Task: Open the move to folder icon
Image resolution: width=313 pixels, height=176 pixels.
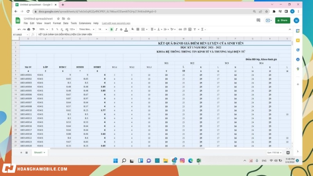Action: [63, 18]
